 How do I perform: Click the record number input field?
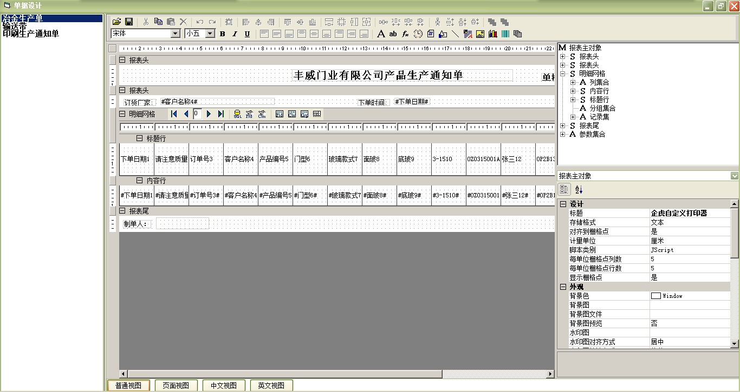click(x=197, y=114)
